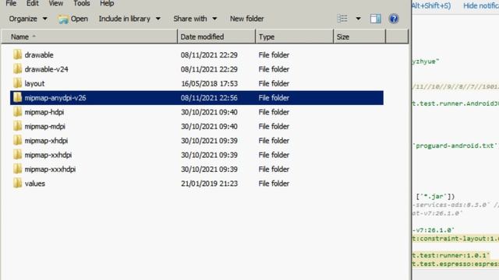499x280 pixels.
Task: Select the mipmap-xxhdpi folder icon
Action: pos(17,155)
